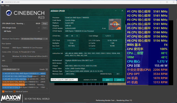
Task: Select the Ryzen 9 9950X3D ranking row
Action: tap(24, 74)
